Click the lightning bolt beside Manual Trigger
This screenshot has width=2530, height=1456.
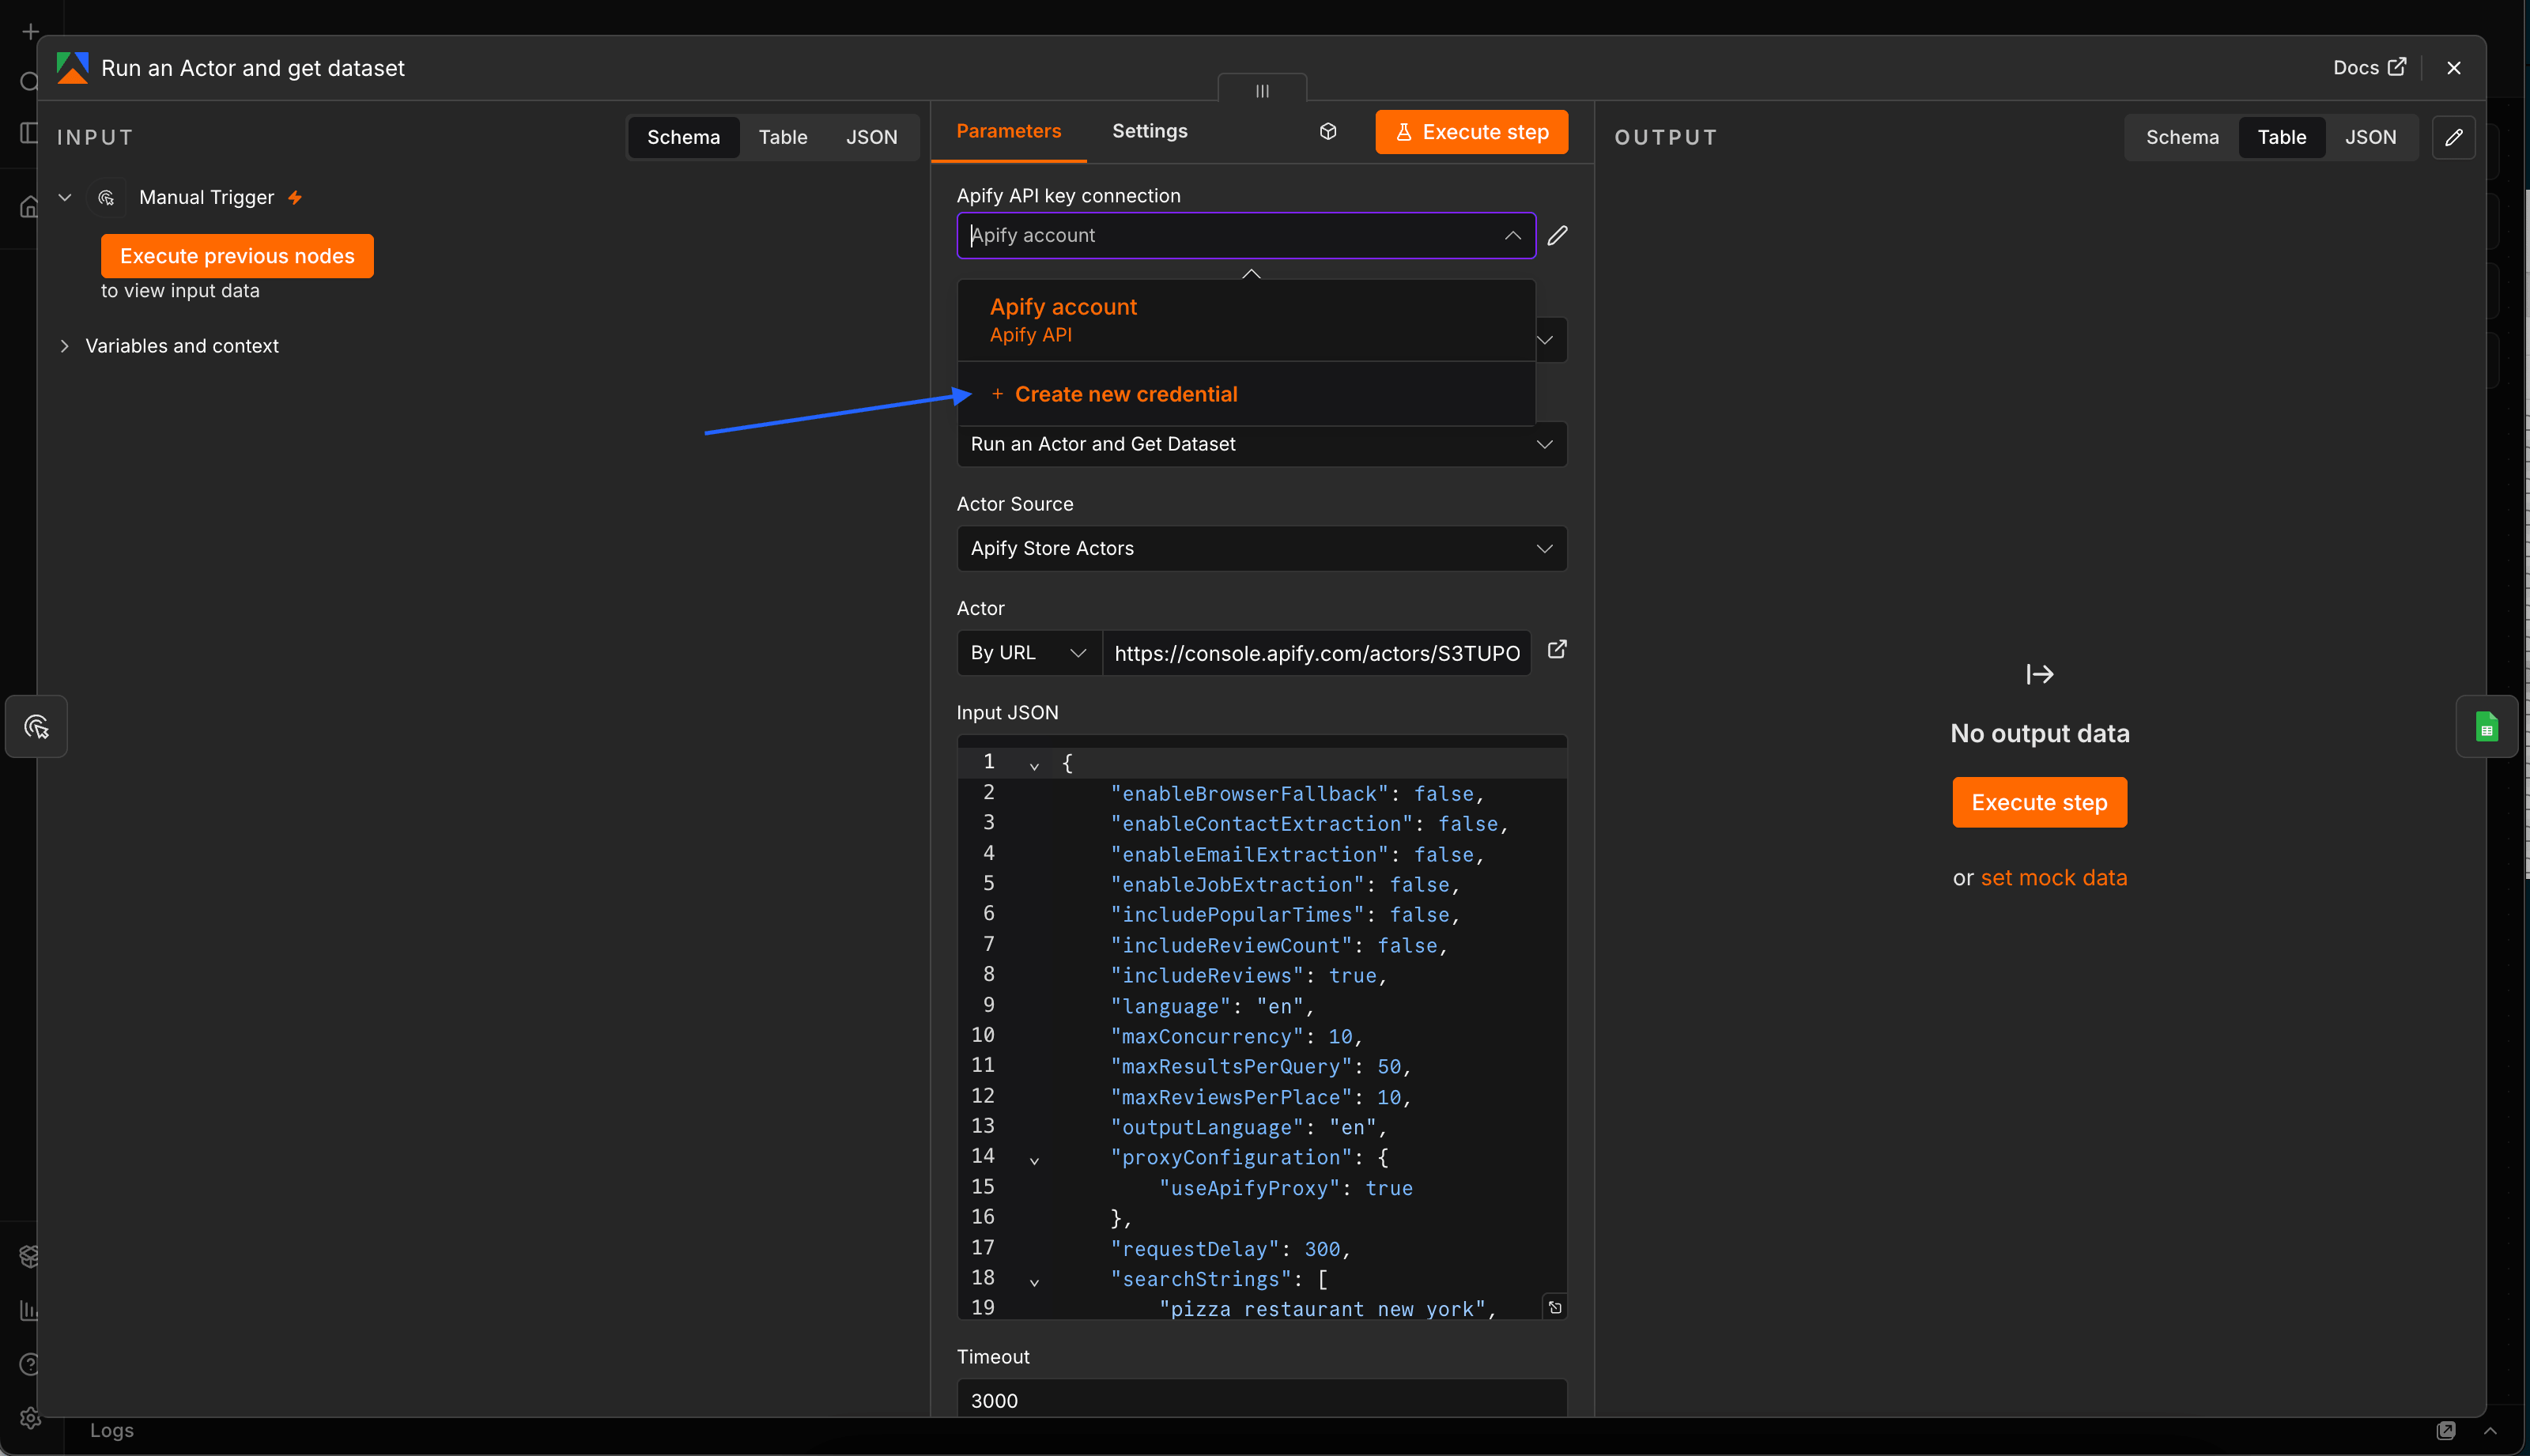295,198
